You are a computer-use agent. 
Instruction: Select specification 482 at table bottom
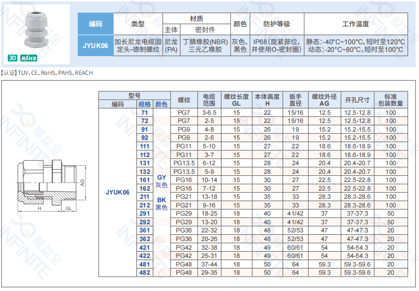tap(145, 273)
